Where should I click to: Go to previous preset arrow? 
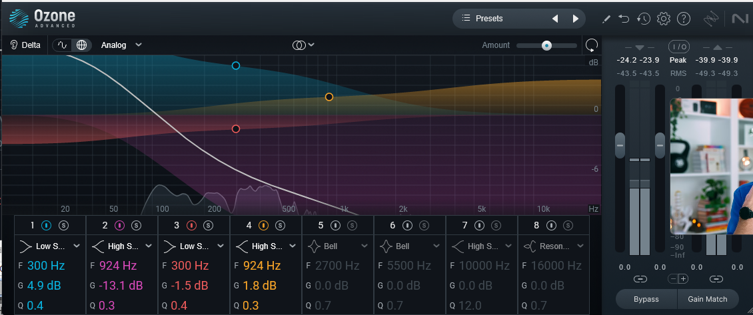click(555, 19)
